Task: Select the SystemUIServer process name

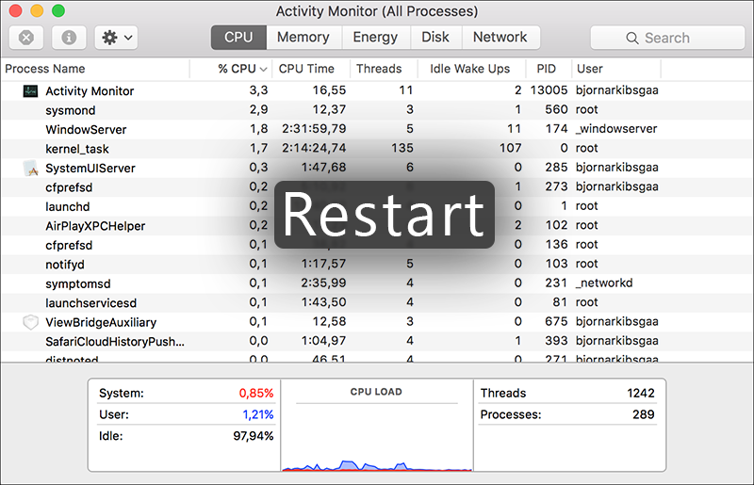Action: pos(90,169)
